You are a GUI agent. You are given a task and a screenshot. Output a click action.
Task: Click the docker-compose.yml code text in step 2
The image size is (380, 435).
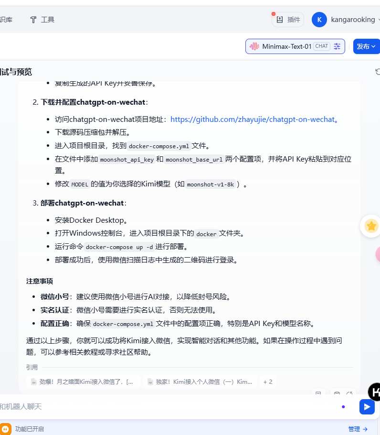pos(158,146)
